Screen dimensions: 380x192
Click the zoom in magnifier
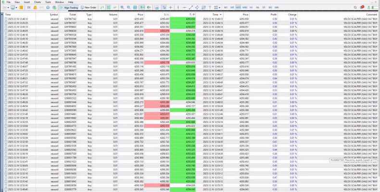pyautogui.click(x=122, y=8)
